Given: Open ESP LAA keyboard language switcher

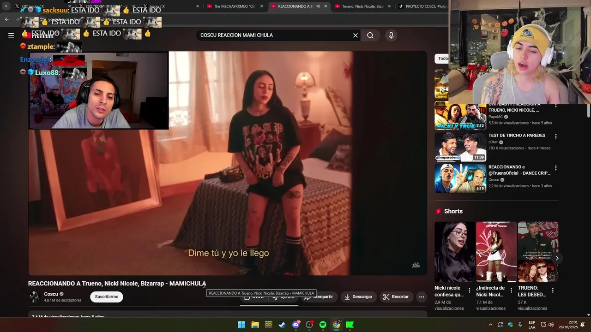Looking at the screenshot, I should tap(532, 325).
